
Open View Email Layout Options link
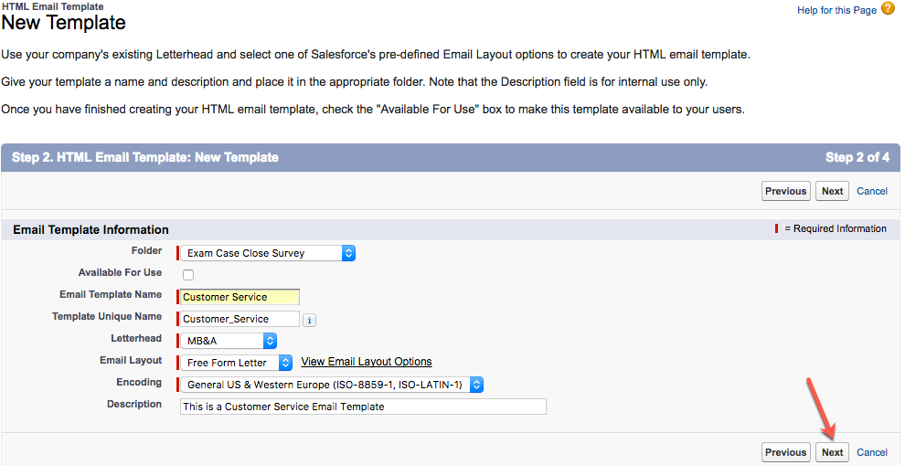(x=367, y=362)
